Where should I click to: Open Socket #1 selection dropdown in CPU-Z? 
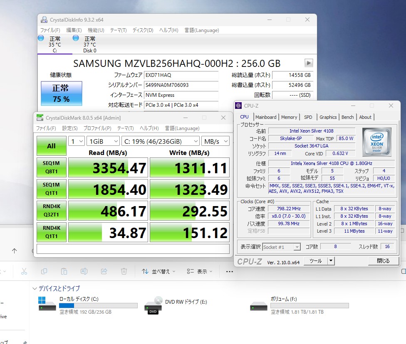pos(282,247)
